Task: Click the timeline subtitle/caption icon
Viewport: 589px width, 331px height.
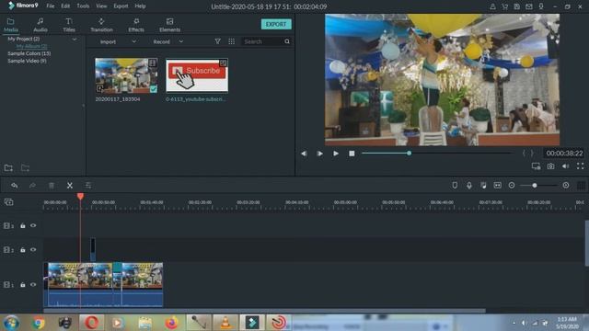Action: click(497, 186)
